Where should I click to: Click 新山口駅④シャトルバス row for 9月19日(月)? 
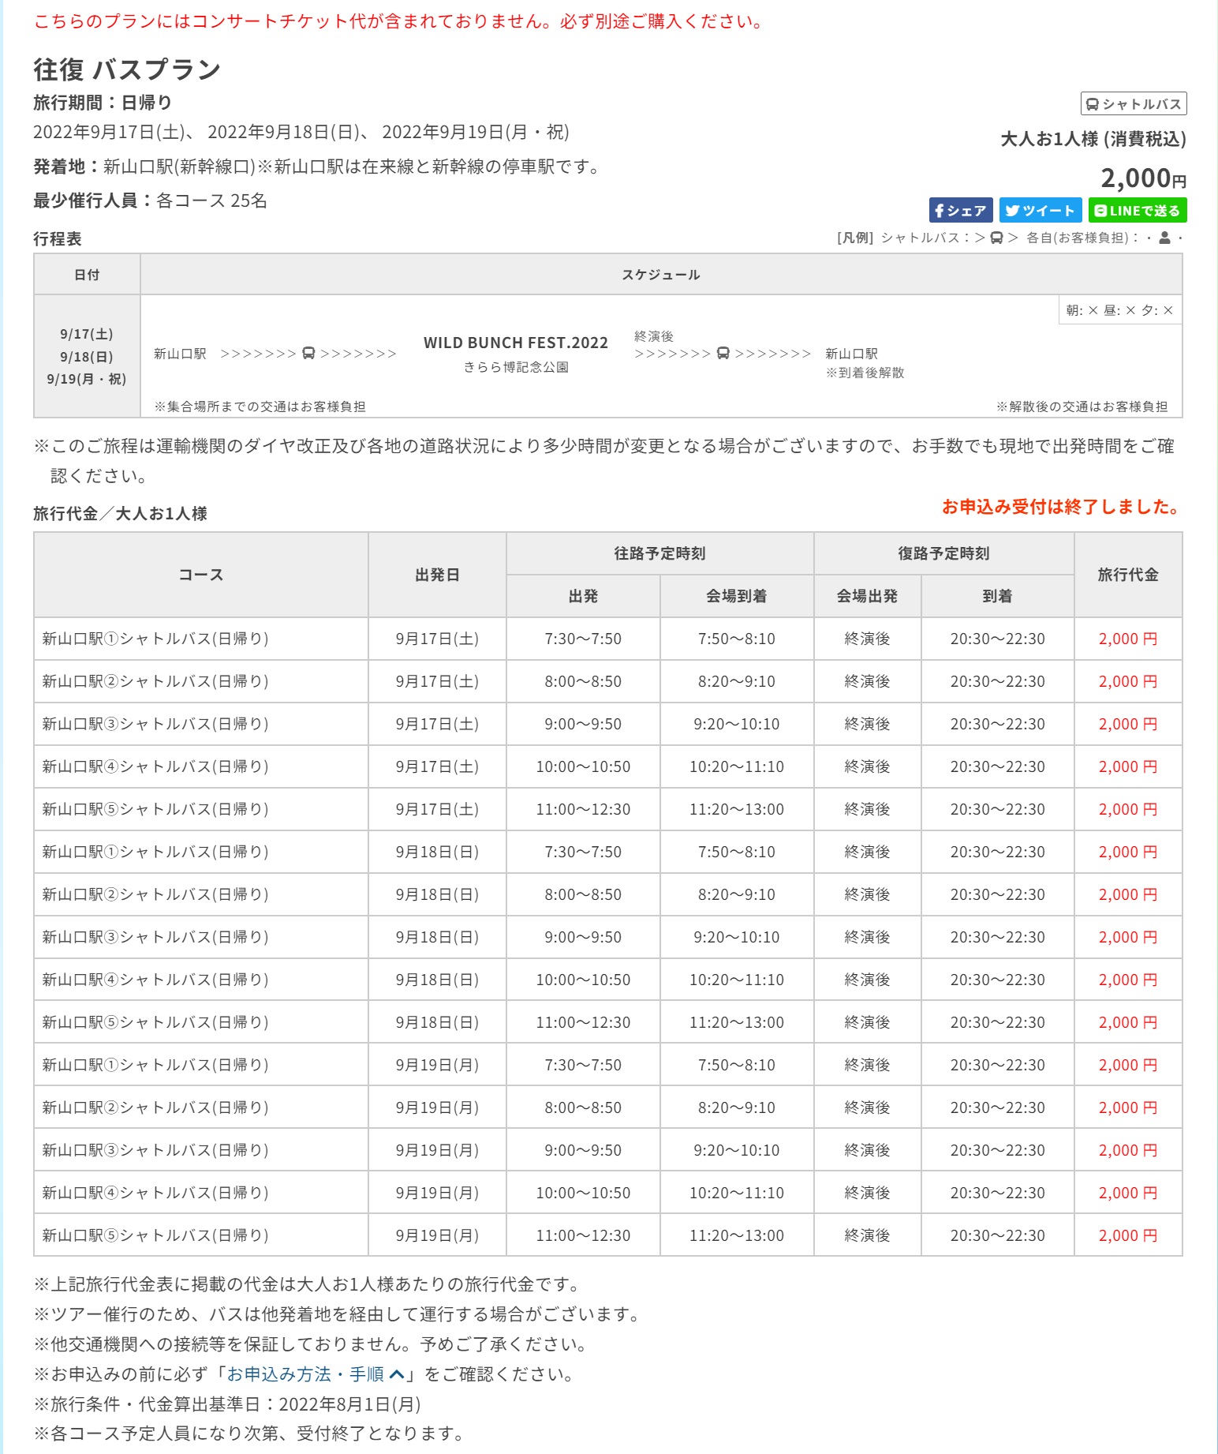tap(608, 1193)
